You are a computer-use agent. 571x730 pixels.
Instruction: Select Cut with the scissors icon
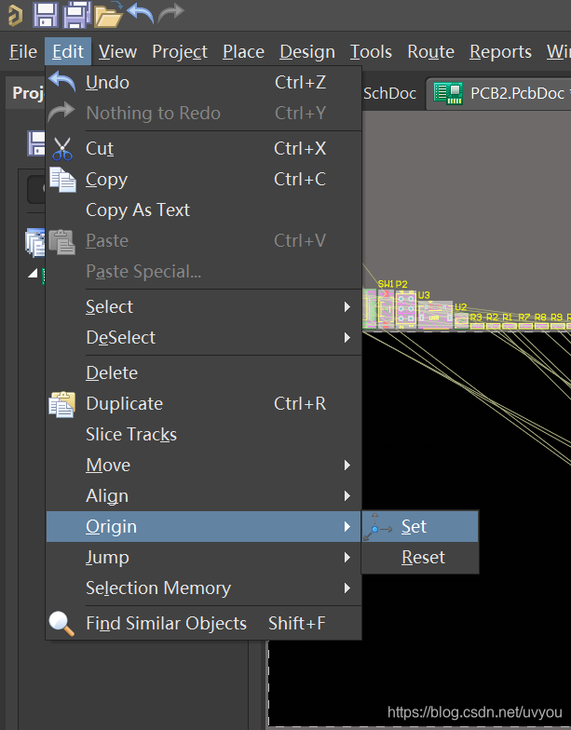100,149
